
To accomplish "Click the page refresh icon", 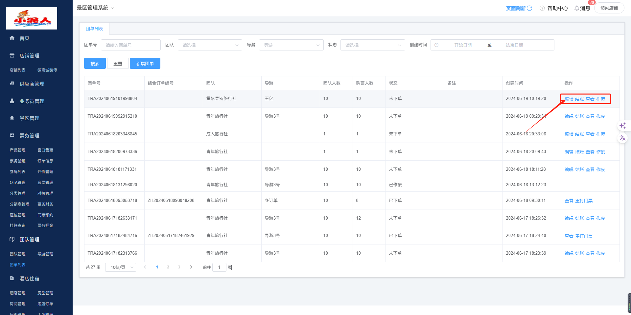I will click(x=529, y=8).
